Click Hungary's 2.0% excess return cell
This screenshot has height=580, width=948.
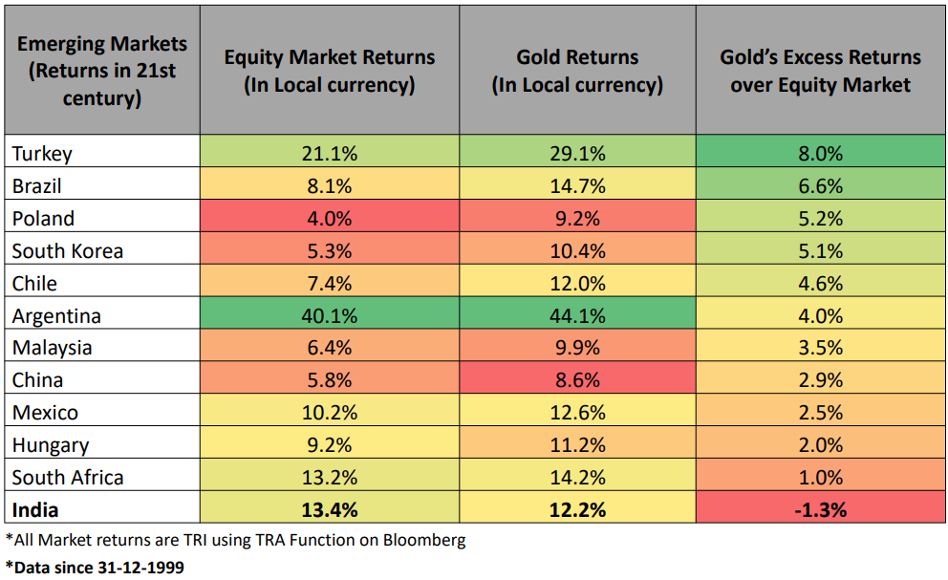click(x=820, y=444)
